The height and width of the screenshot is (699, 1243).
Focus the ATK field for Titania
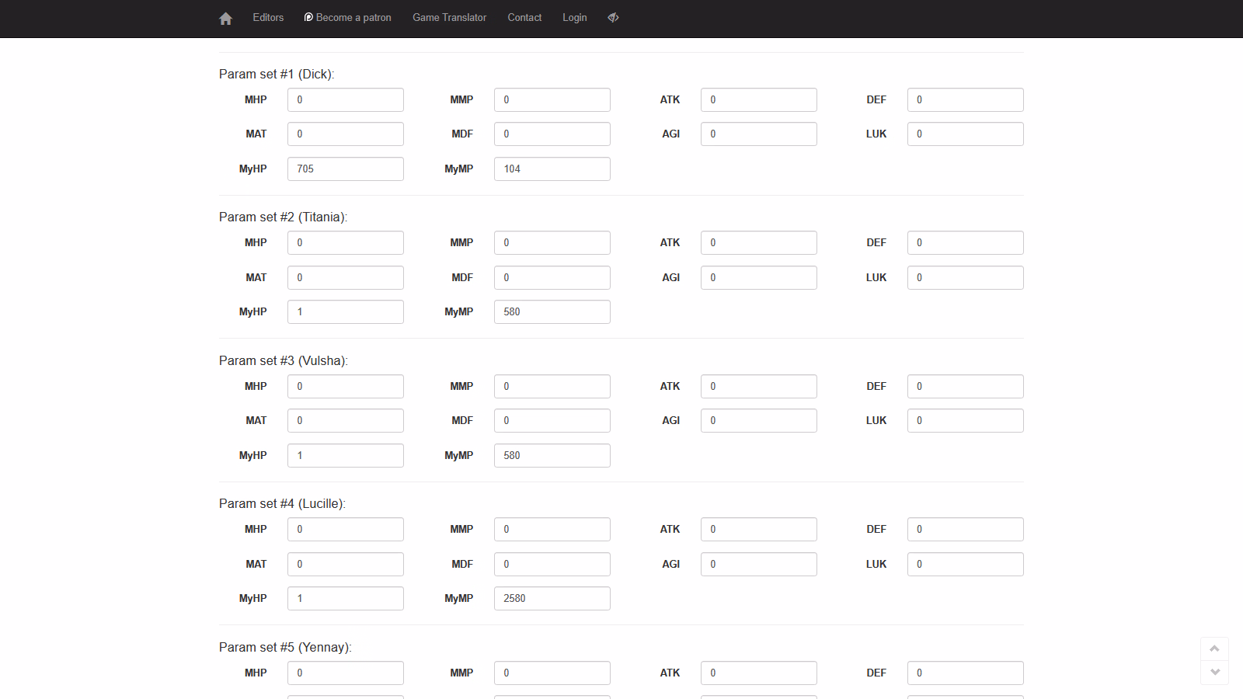click(x=759, y=242)
